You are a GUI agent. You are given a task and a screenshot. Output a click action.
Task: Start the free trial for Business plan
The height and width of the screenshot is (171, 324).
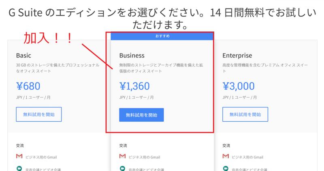coord(141,115)
